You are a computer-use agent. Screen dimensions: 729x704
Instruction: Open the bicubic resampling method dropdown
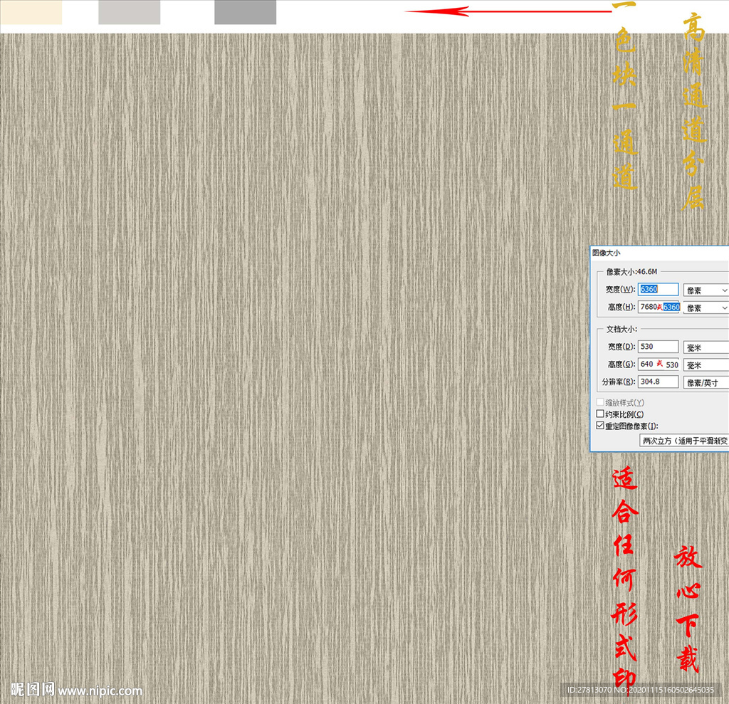click(684, 441)
